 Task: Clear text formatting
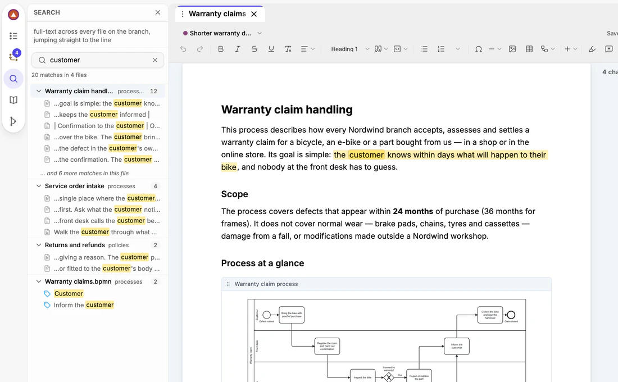(288, 49)
